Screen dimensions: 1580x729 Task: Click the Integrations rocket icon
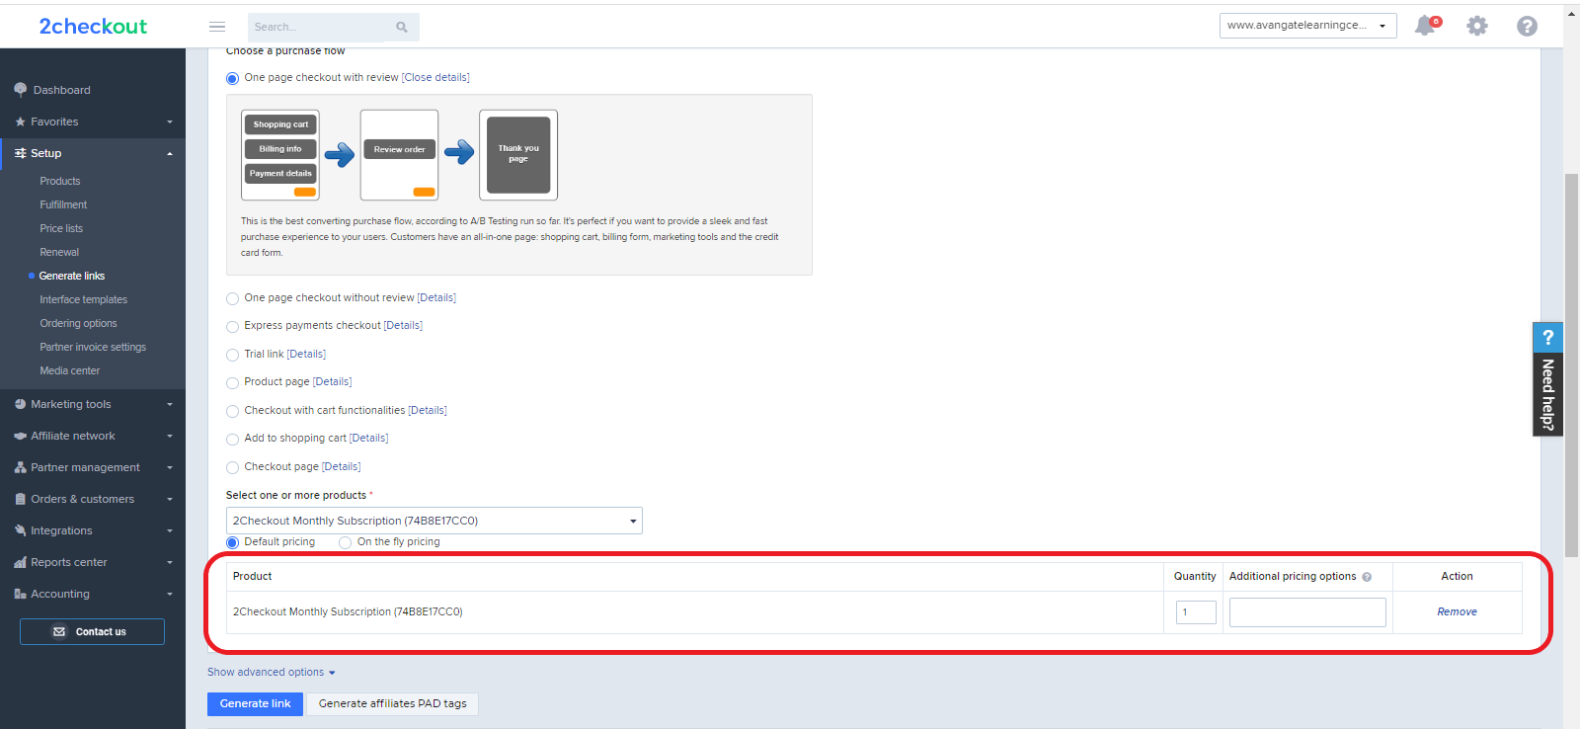20,530
